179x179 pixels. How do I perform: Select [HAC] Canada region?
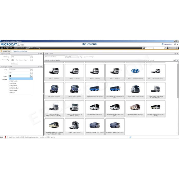(x=21, y=91)
